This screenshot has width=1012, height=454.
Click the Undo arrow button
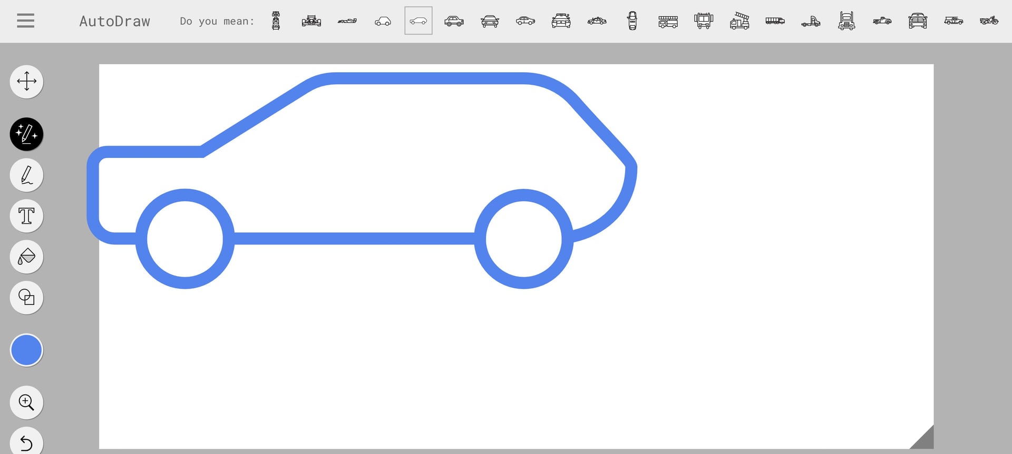(26, 442)
